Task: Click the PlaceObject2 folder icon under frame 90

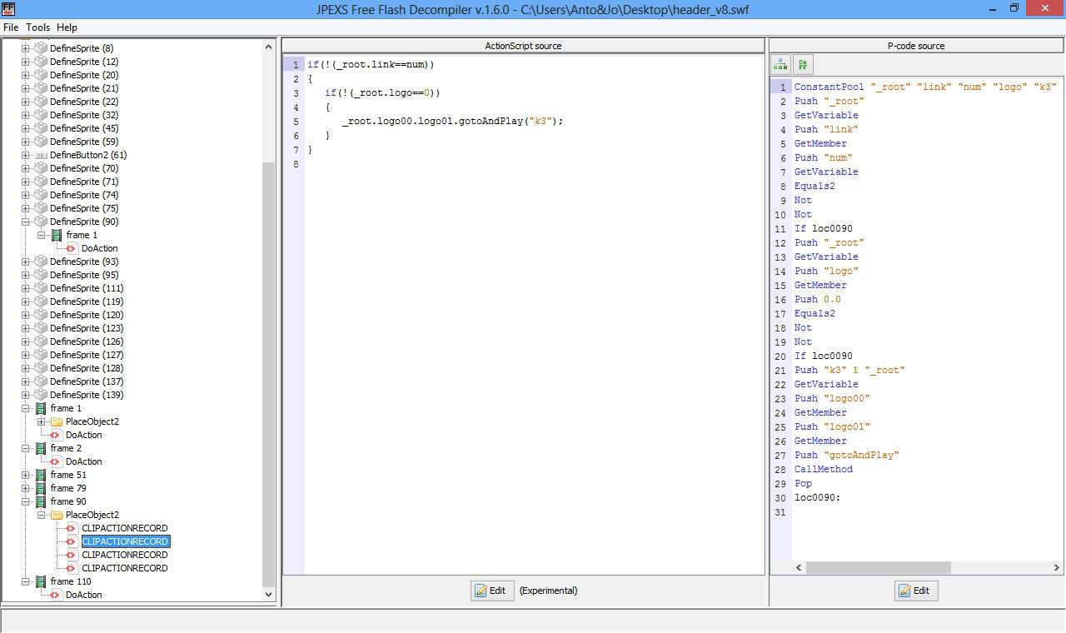Action: [x=57, y=515]
